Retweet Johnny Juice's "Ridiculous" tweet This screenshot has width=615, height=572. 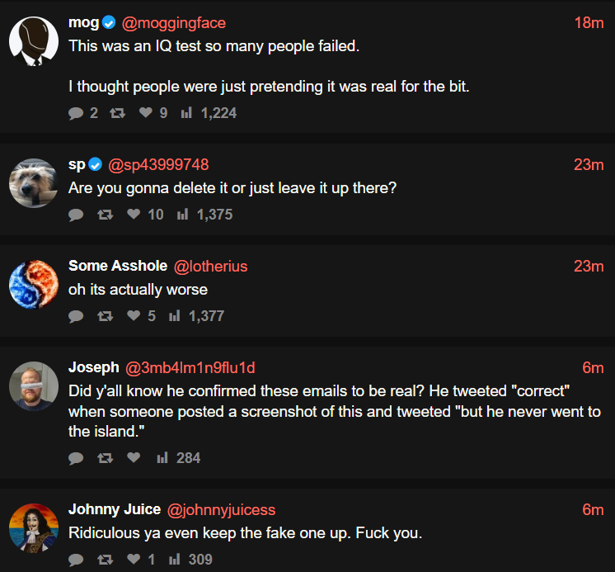coord(105,560)
